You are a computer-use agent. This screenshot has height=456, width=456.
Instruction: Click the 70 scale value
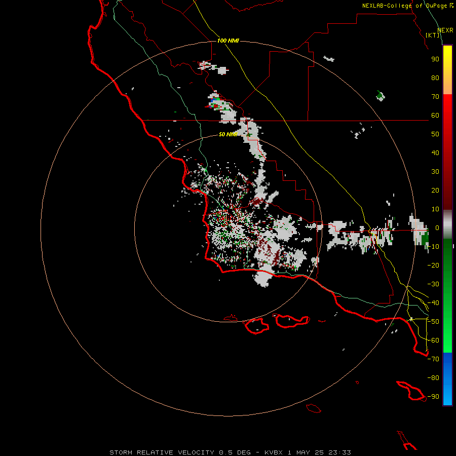click(x=435, y=97)
